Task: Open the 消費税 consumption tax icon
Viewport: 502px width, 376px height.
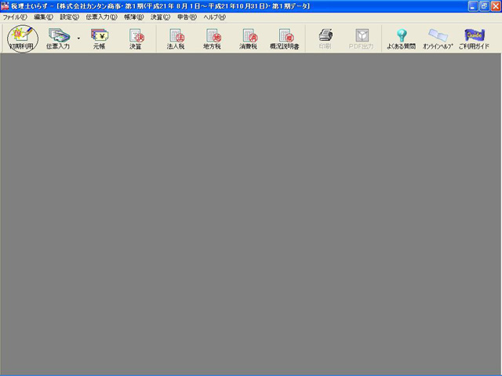Action: [248, 37]
